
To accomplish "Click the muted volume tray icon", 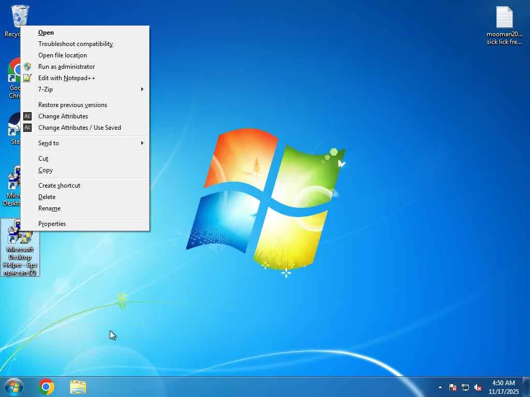I will [478, 387].
